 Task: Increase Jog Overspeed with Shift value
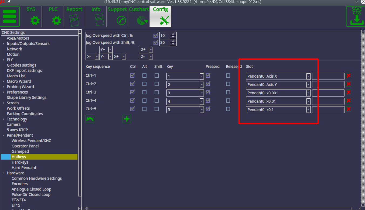click(173, 41)
